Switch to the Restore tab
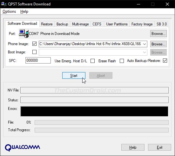This screenshot has width=175, height=156. [x=47, y=24]
